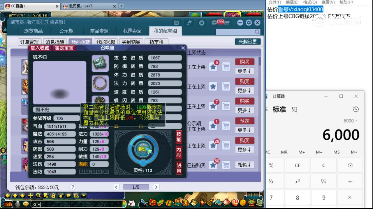The width and height of the screenshot is (373, 209).
Task: Click 购买 on row with 5 badge
Action: click(x=245, y=62)
